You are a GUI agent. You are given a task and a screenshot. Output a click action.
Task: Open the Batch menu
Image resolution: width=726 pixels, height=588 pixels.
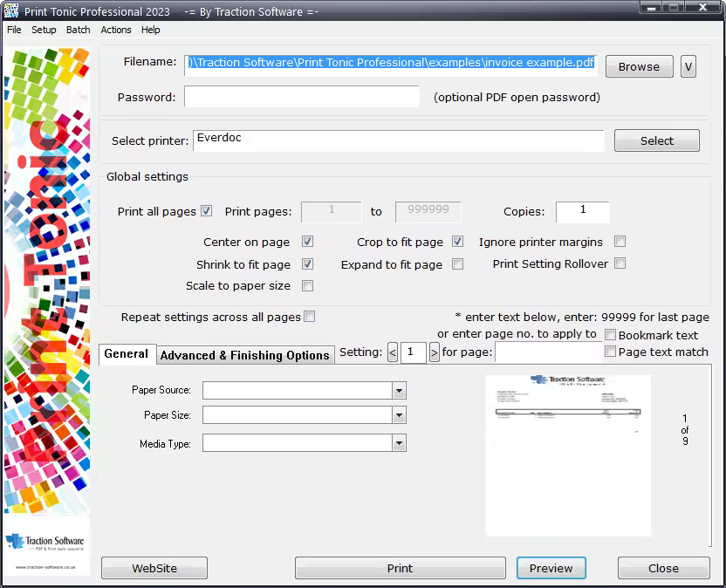point(78,30)
